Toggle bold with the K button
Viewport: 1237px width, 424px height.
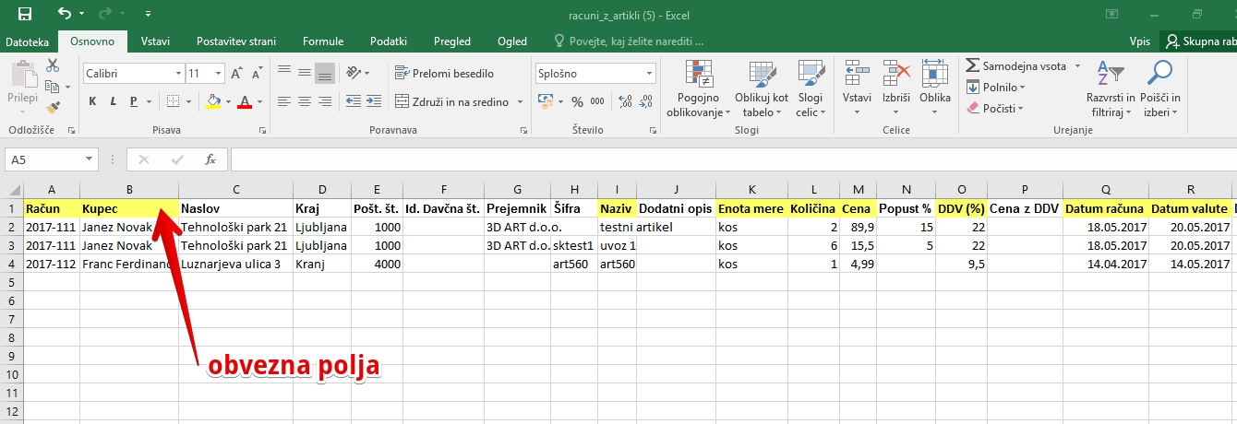pyautogui.click(x=93, y=101)
